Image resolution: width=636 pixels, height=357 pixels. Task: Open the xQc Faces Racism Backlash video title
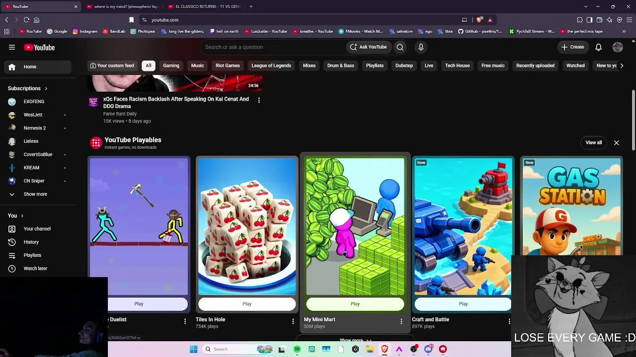tap(176, 103)
